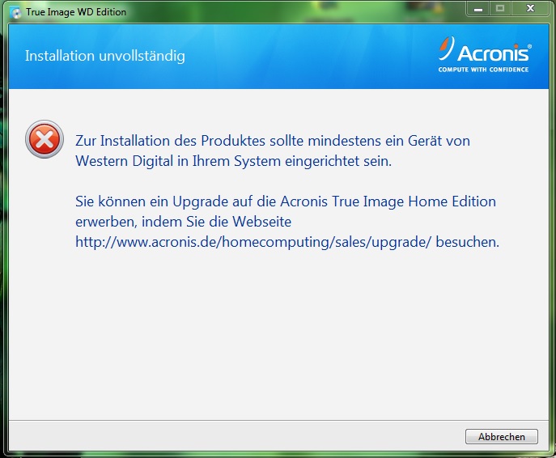Click the 'True Image WD Edition' window title
The height and width of the screenshot is (458, 556).
pos(76,12)
